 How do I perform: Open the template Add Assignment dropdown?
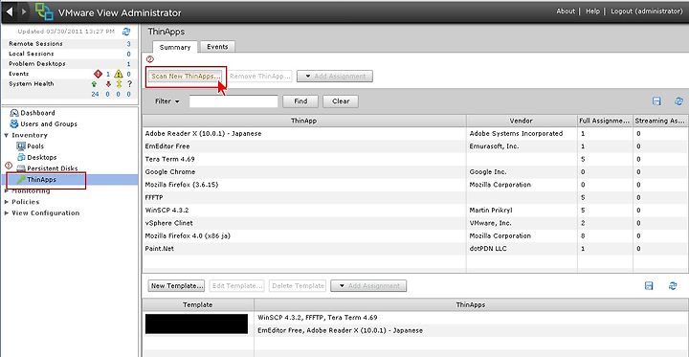[x=368, y=286]
